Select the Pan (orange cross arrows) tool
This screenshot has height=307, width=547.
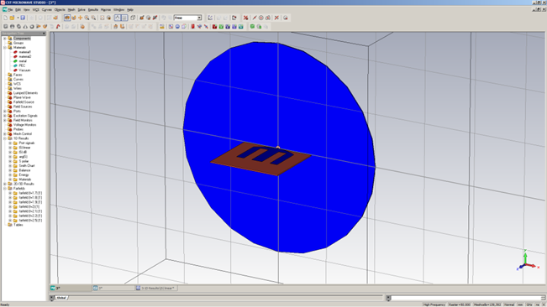pyautogui.click(x=80, y=18)
